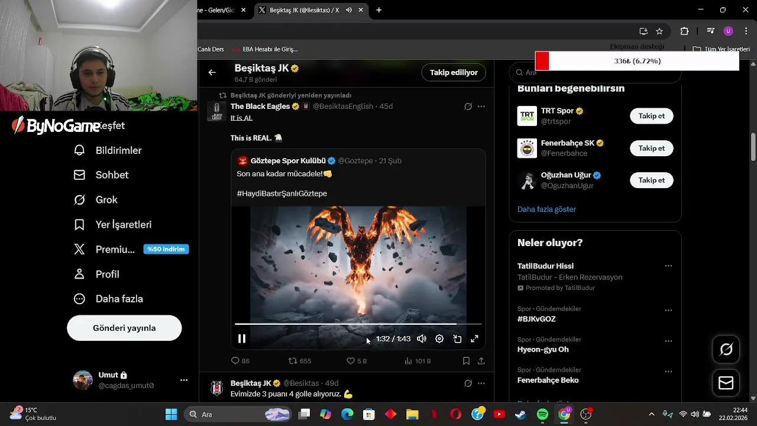This screenshot has width=757, height=426.
Task: Open more options on The Black Eagles post
Action: point(481,106)
